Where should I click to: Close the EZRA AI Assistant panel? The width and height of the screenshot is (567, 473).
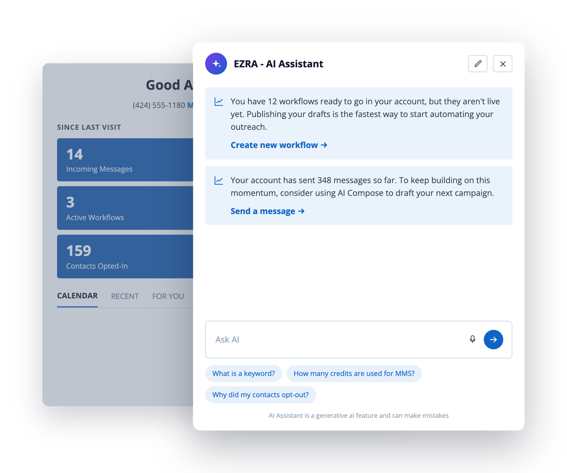(x=502, y=64)
